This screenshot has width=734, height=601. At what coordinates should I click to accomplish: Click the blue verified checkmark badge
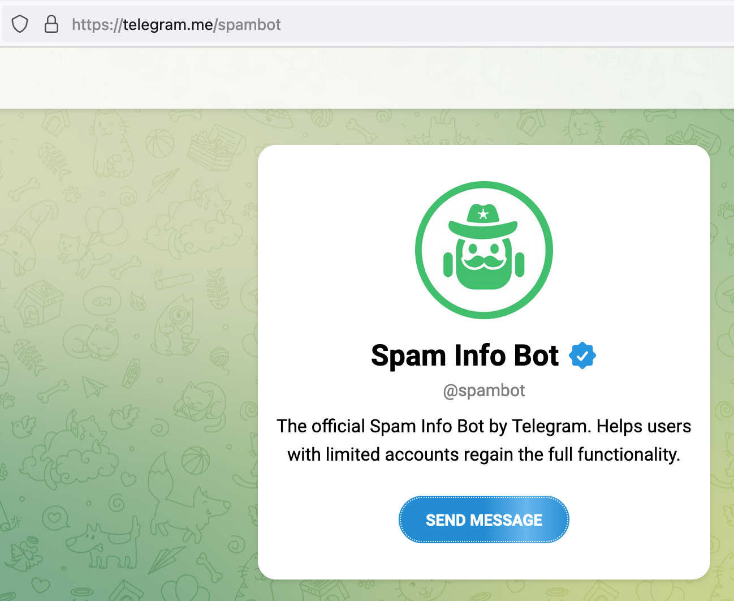tap(582, 355)
